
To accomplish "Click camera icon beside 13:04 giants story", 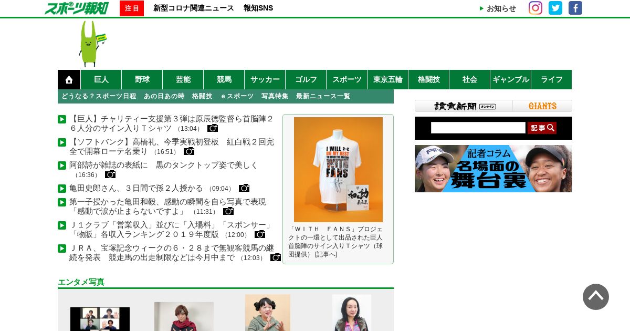I will pyautogui.click(x=213, y=128).
